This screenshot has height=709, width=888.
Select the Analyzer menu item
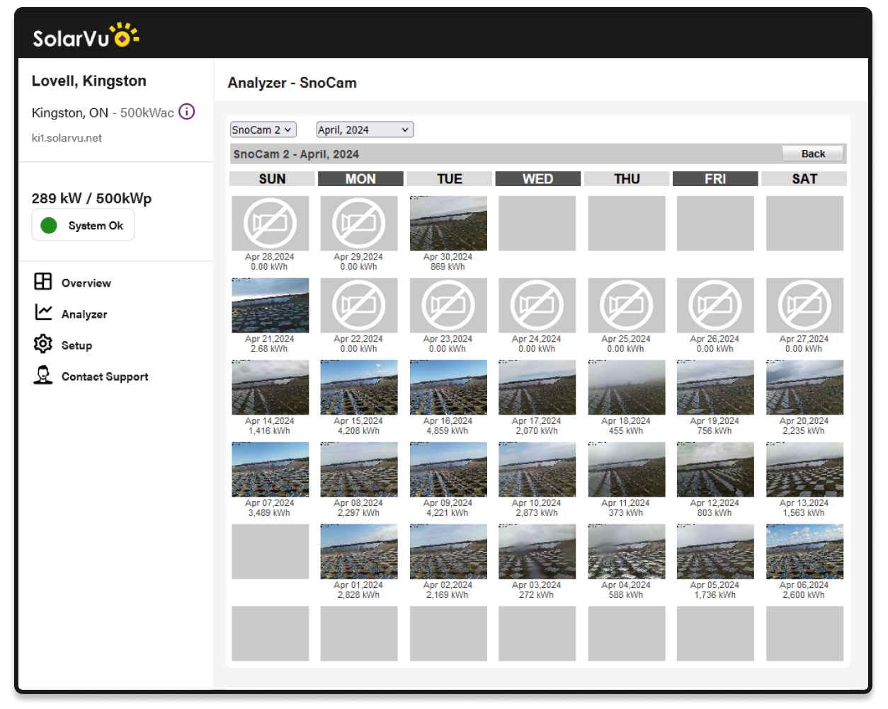(x=84, y=314)
